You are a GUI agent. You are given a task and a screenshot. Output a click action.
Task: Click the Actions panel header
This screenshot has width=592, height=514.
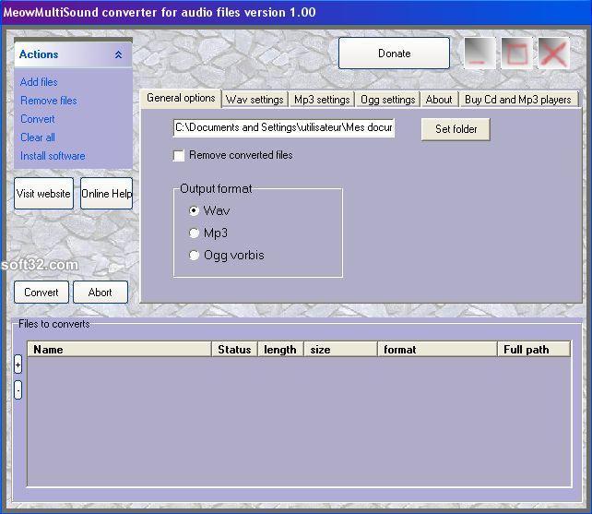[x=73, y=54]
